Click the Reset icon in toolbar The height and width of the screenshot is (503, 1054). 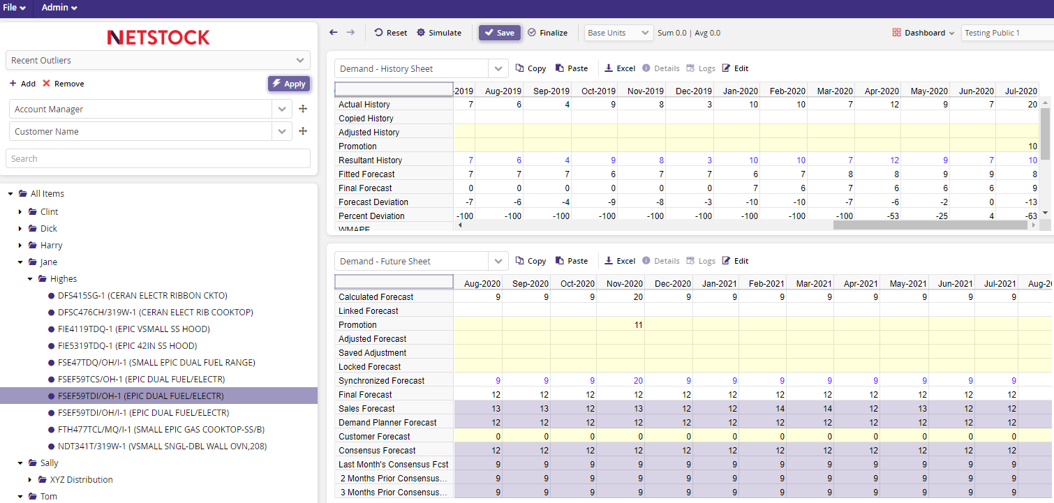379,33
